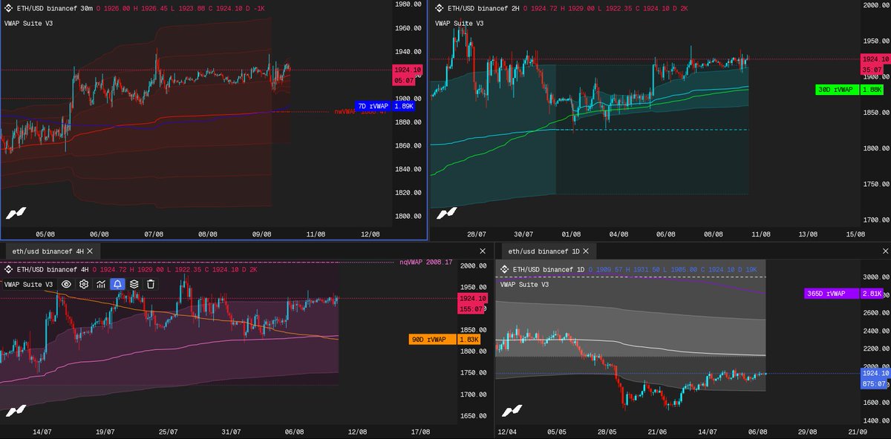Click 1924.10 current price tag in 30m chart
This screenshot has height=439, width=891.
point(408,70)
